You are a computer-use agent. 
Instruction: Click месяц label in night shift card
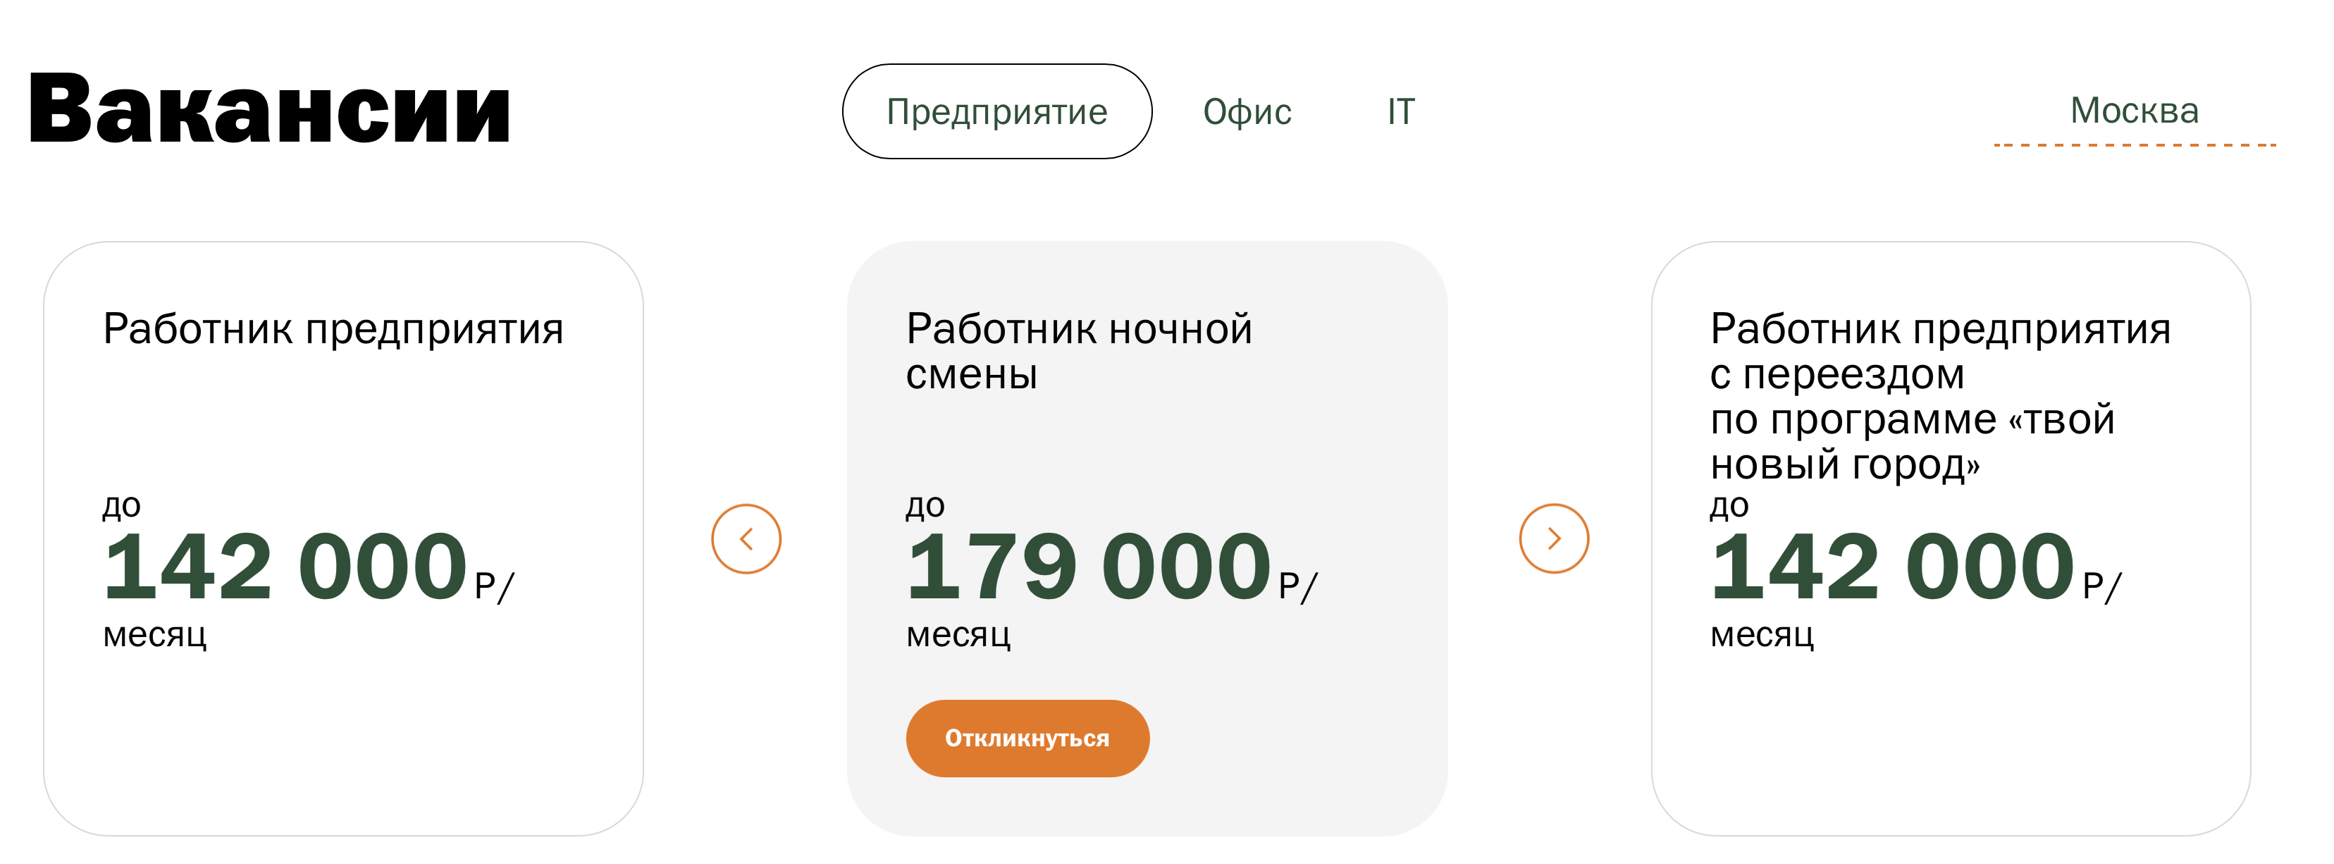pyautogui.click(x=958, y=635)
